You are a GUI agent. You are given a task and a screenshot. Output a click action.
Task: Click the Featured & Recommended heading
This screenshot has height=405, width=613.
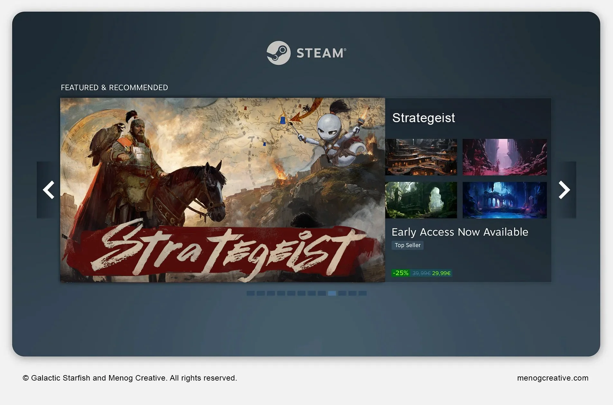pyautogui.click(x=114, y=87)
